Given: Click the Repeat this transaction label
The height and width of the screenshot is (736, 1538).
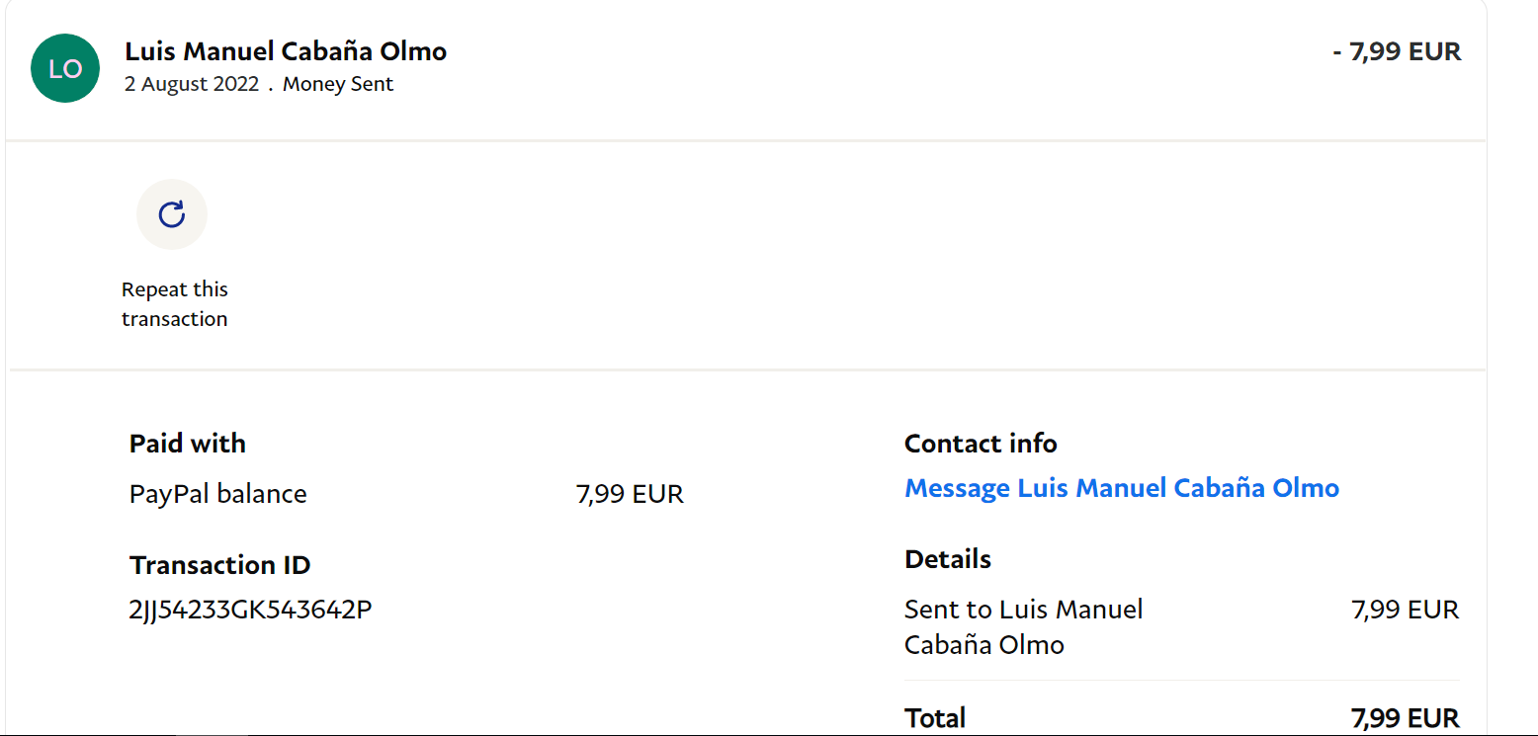Looking at the screenshot, I should coord(175,304).
